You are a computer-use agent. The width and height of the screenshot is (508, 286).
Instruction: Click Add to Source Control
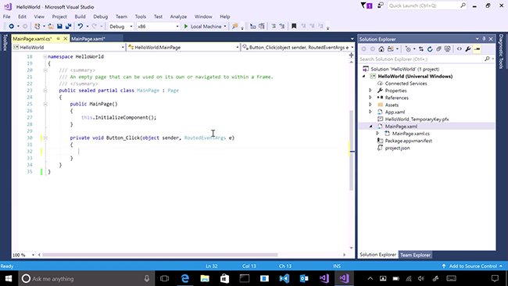click(x=473, y=266)
